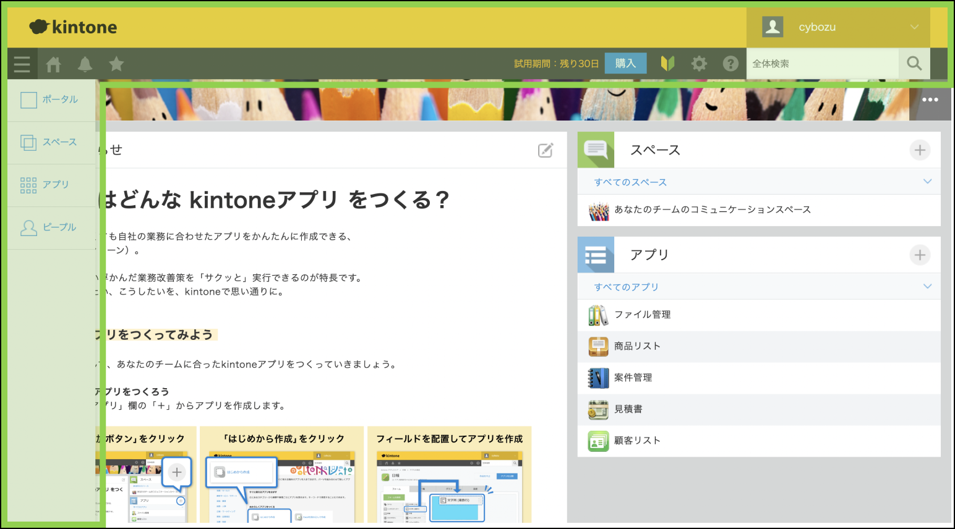Open help using the question mark icon
955x529 pixels.
point(730,63)
